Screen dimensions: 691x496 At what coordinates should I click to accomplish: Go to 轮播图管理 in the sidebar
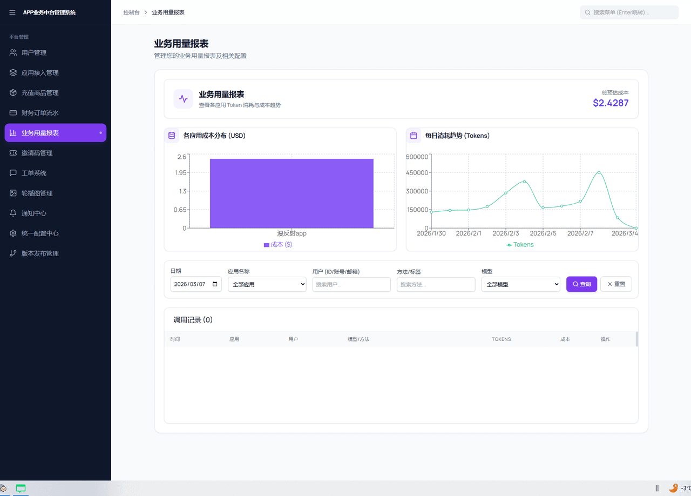(37, 193)
